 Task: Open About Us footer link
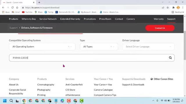(14, 85)
